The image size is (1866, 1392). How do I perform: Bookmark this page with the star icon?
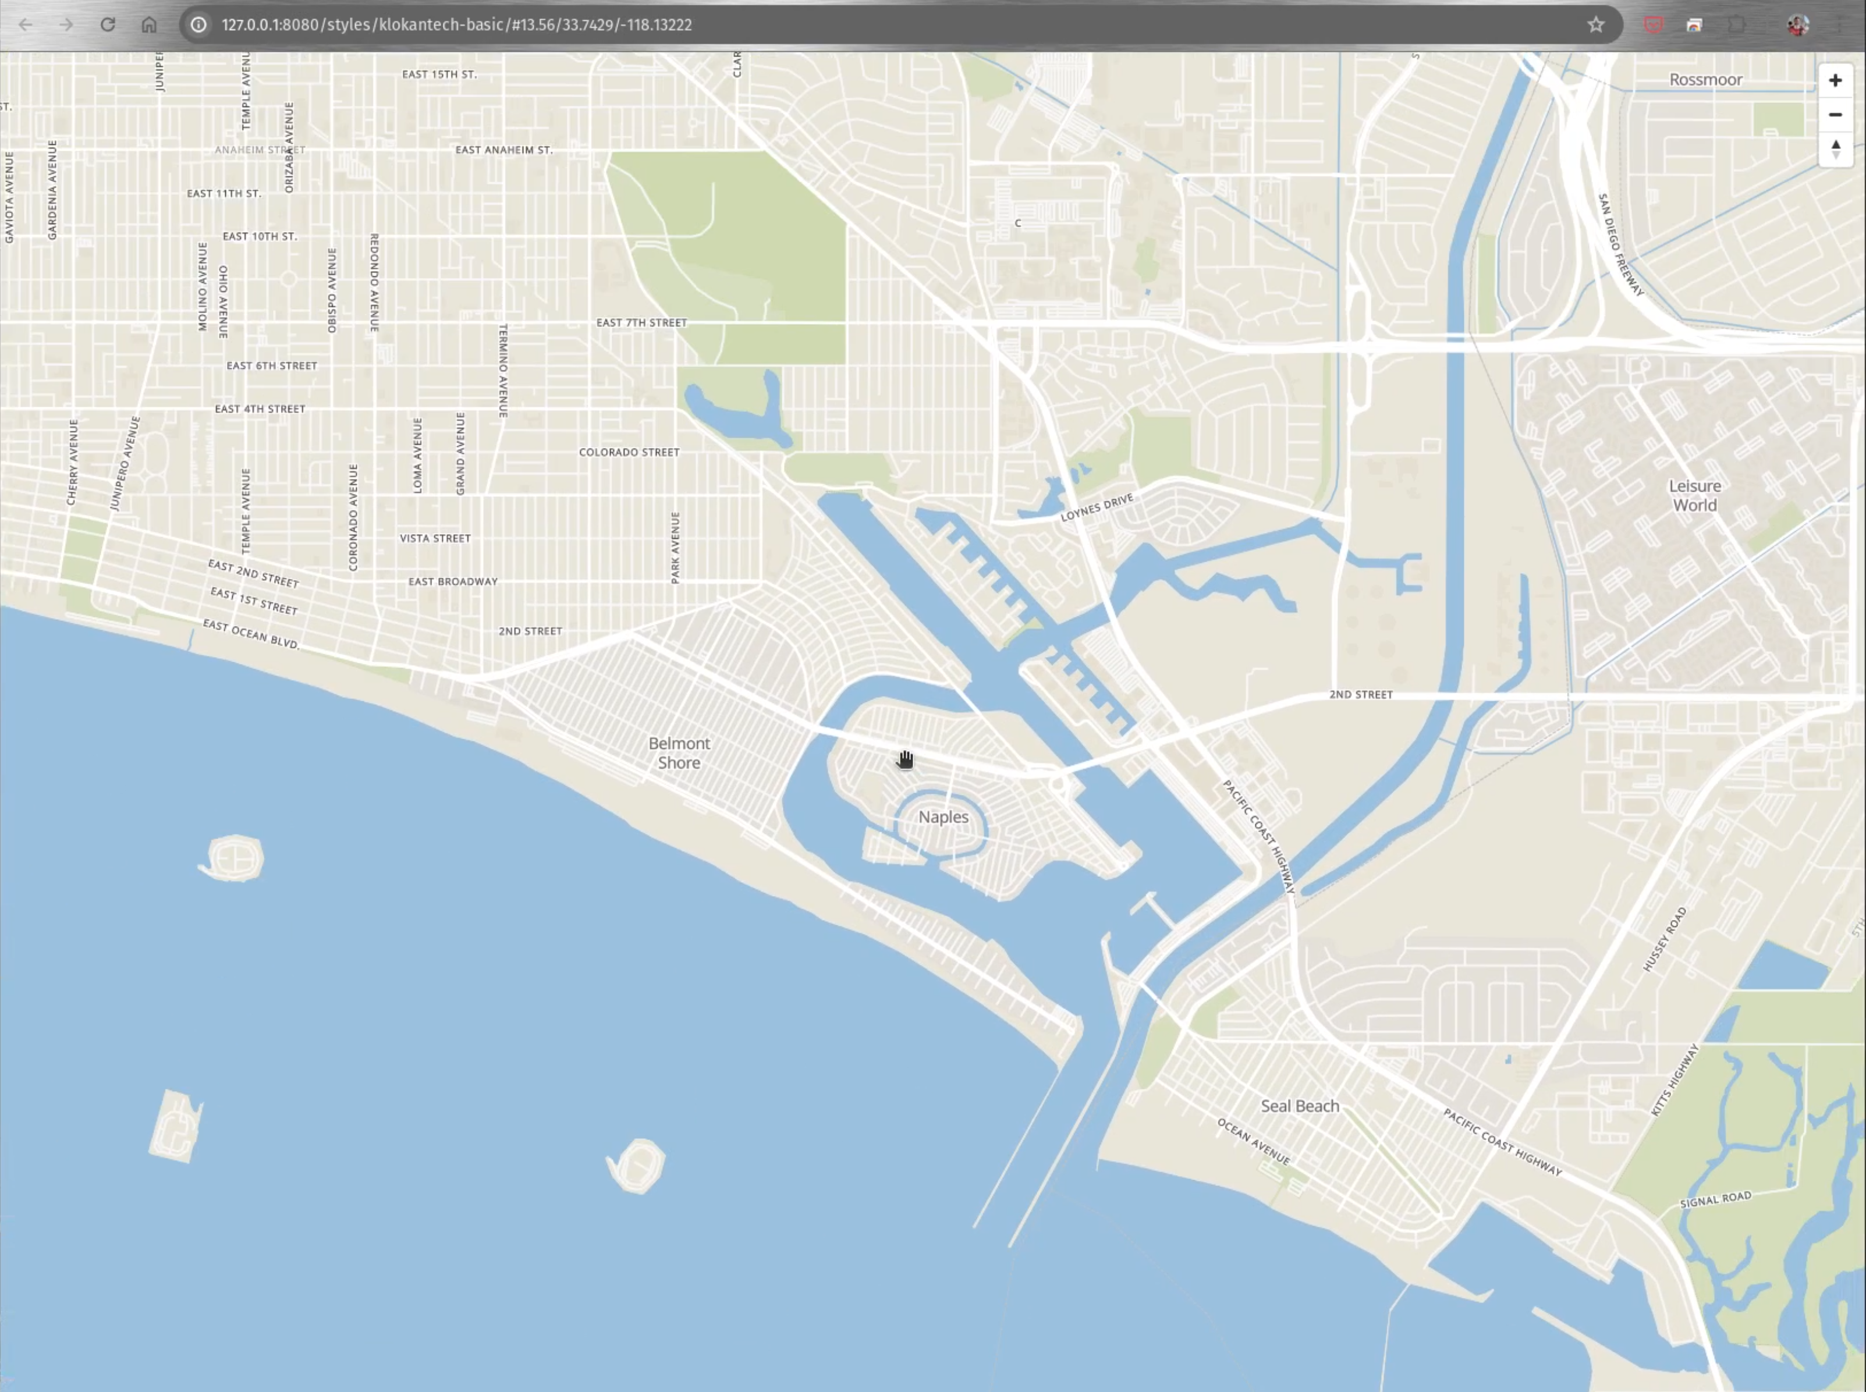pyautogui.click(x=1595, y=24)
